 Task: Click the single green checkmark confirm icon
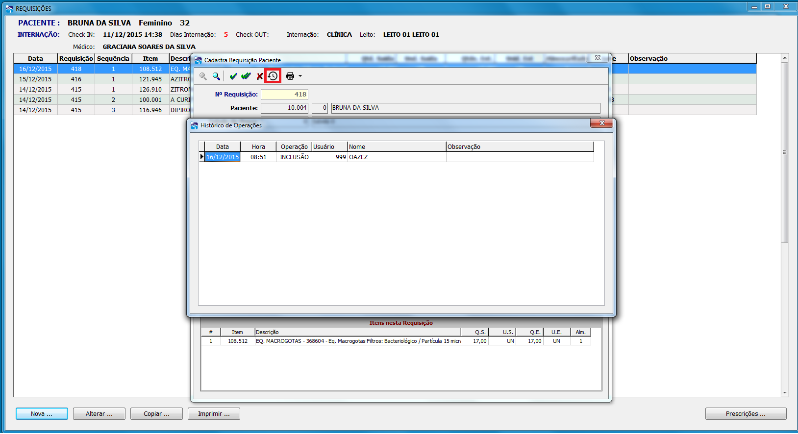pos(233,76)
